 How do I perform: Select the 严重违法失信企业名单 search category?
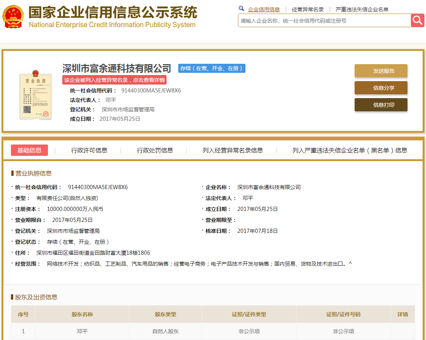coord(362,9)
